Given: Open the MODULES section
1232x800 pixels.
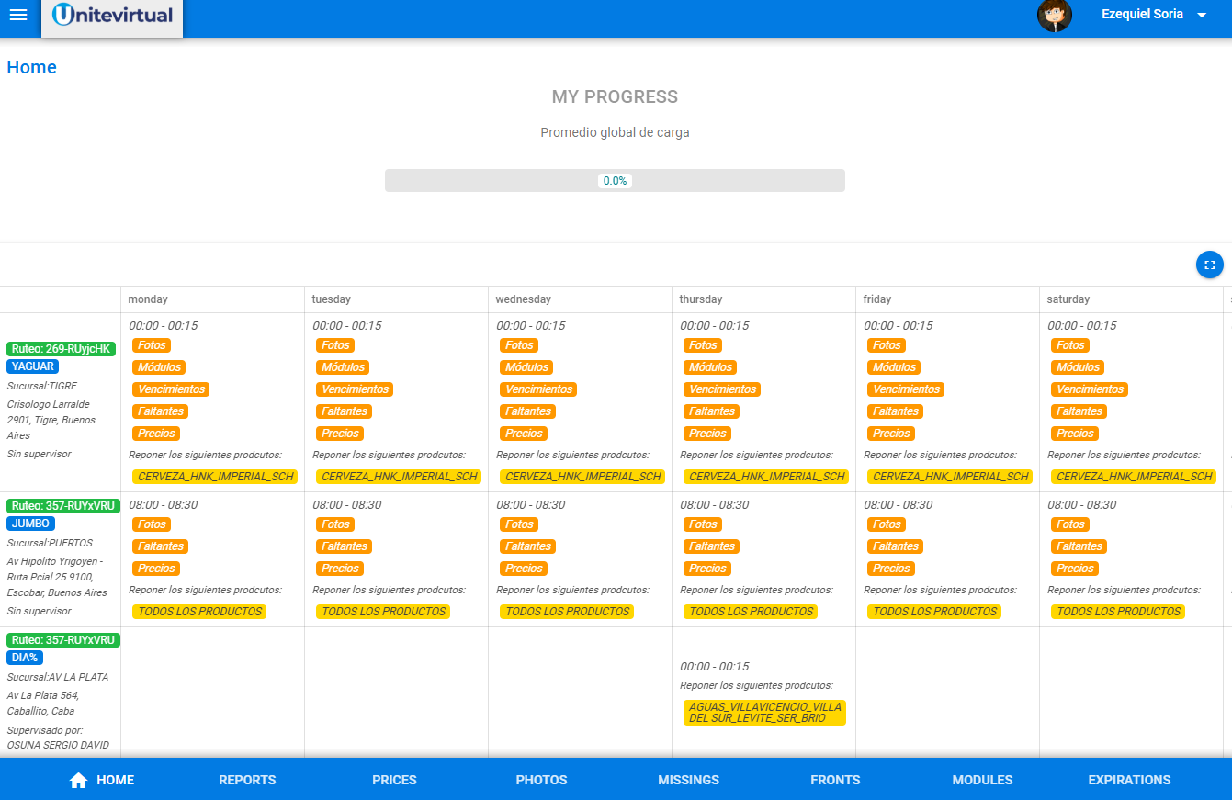Looking at the screenshot, I should pos(981,780).
